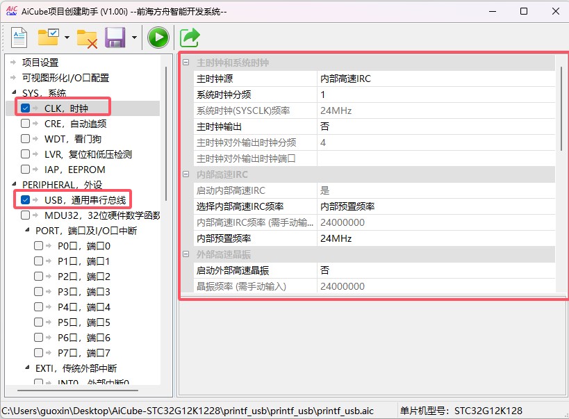Check the P0口, 端口0 checkbox
569x419 pixels.
point(38,246)
